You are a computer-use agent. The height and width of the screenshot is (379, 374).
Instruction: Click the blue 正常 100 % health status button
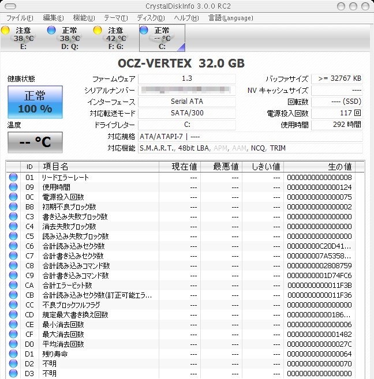(x=35, y=102)
